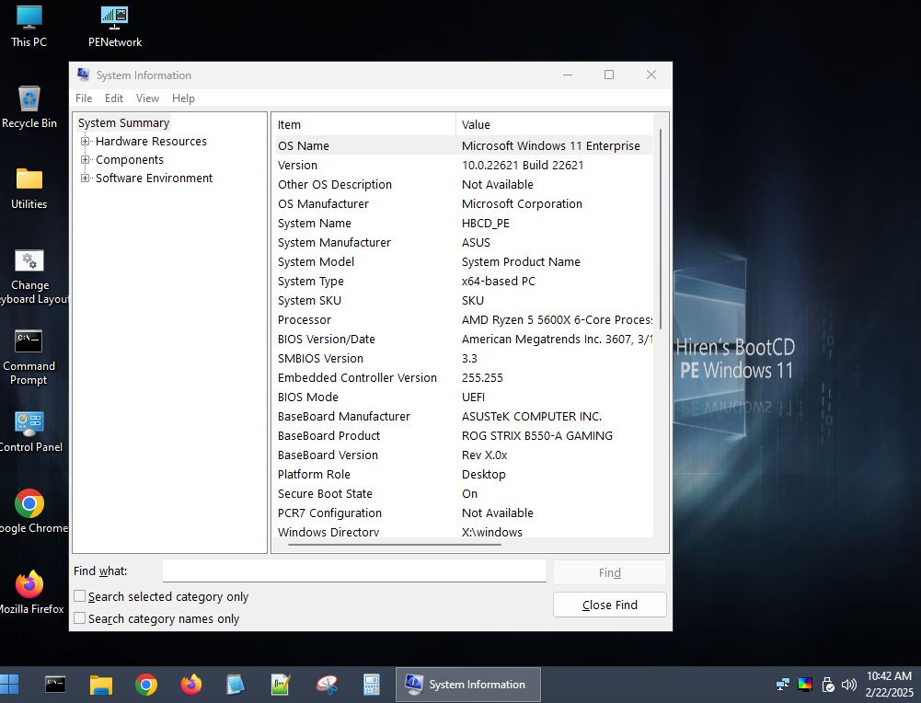
Task: Enable Search category names only checkbox
Action: pos(80,618)
